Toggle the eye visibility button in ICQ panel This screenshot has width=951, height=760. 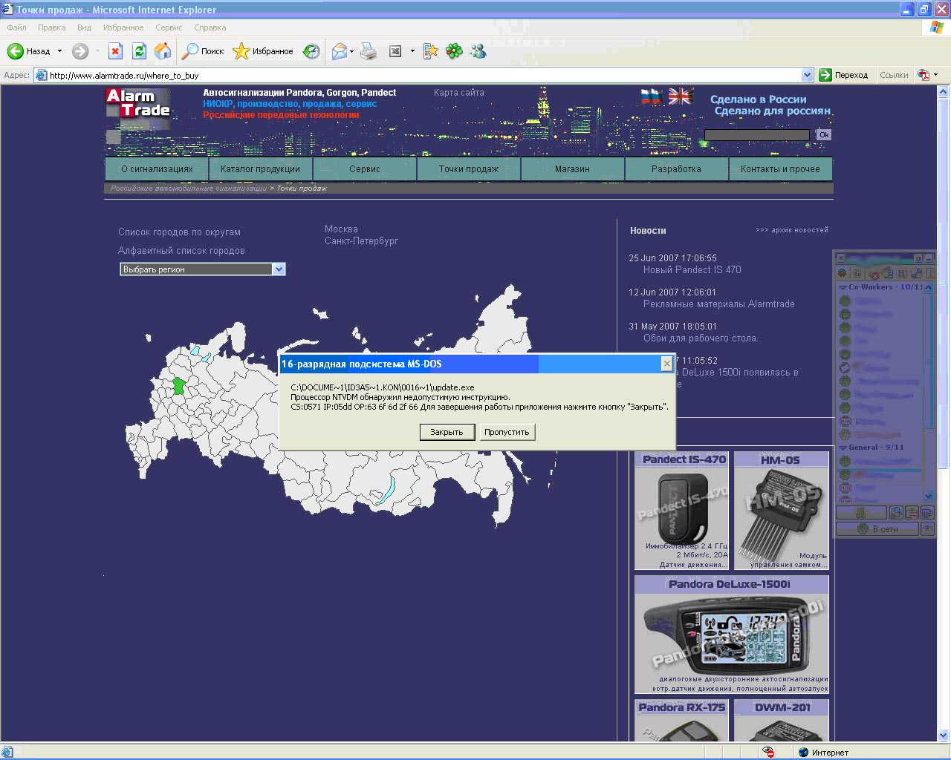(927, 529)
